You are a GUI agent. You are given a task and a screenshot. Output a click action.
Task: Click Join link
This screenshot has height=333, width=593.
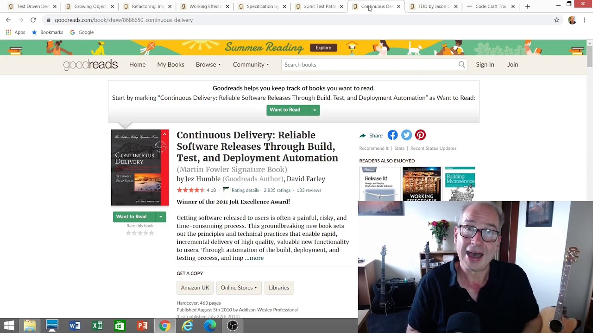(x=512, y=65)
